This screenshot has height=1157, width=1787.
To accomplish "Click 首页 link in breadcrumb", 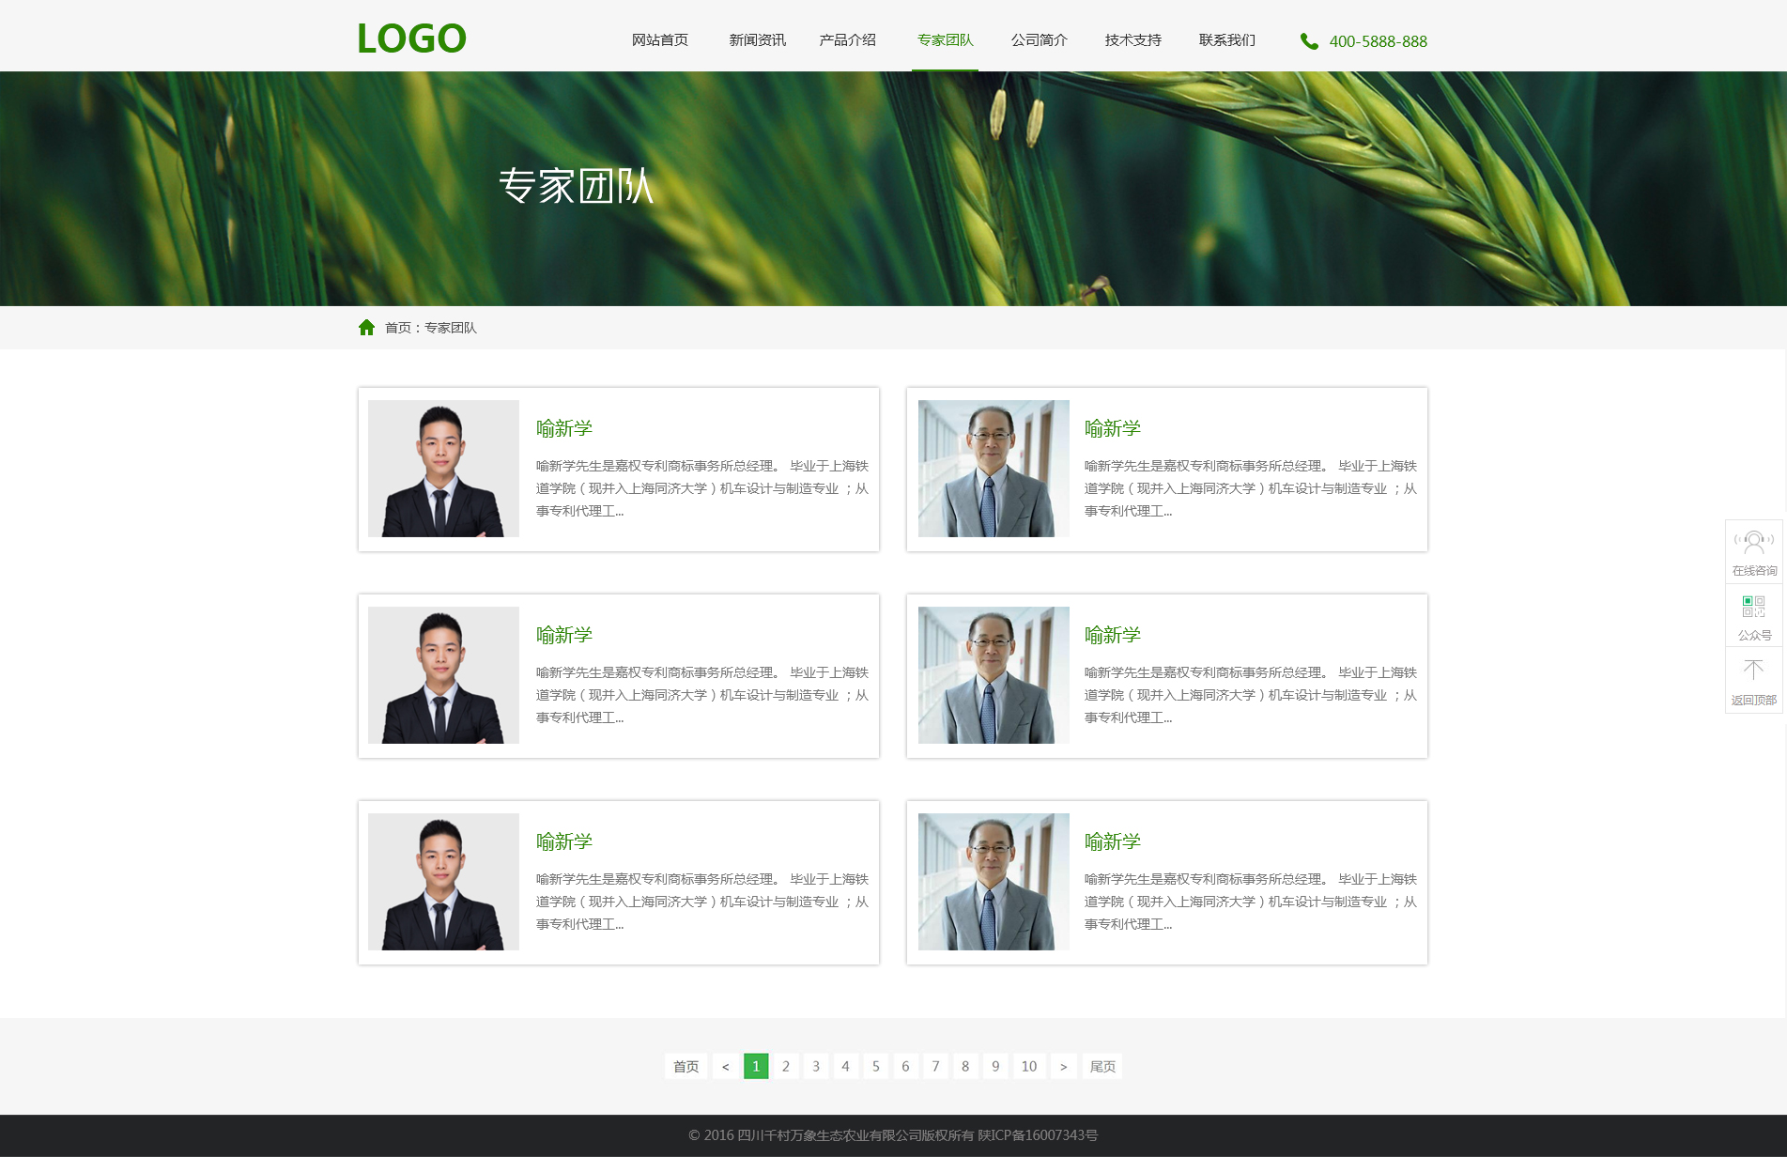I will 397,328.
